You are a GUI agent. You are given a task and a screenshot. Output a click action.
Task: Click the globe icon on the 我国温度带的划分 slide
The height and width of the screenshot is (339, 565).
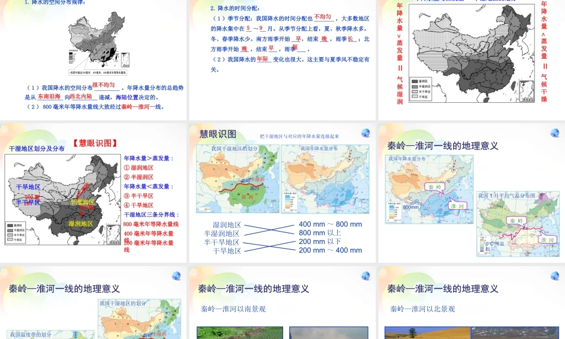coord(176,276)
